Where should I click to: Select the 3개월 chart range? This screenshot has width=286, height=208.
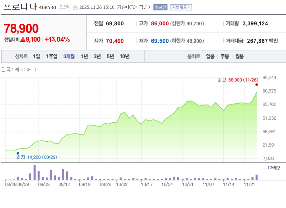point(69,56)
